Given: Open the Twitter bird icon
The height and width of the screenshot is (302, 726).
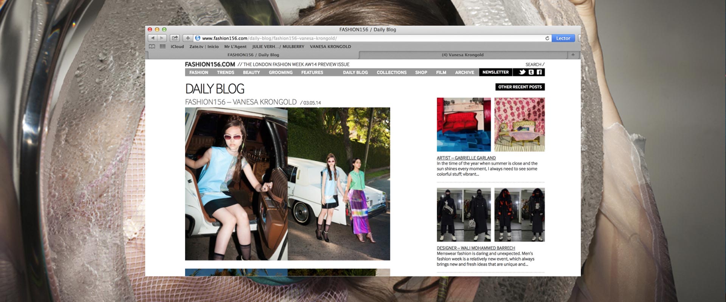Looking at the screenshot, I should click(522, 72).
